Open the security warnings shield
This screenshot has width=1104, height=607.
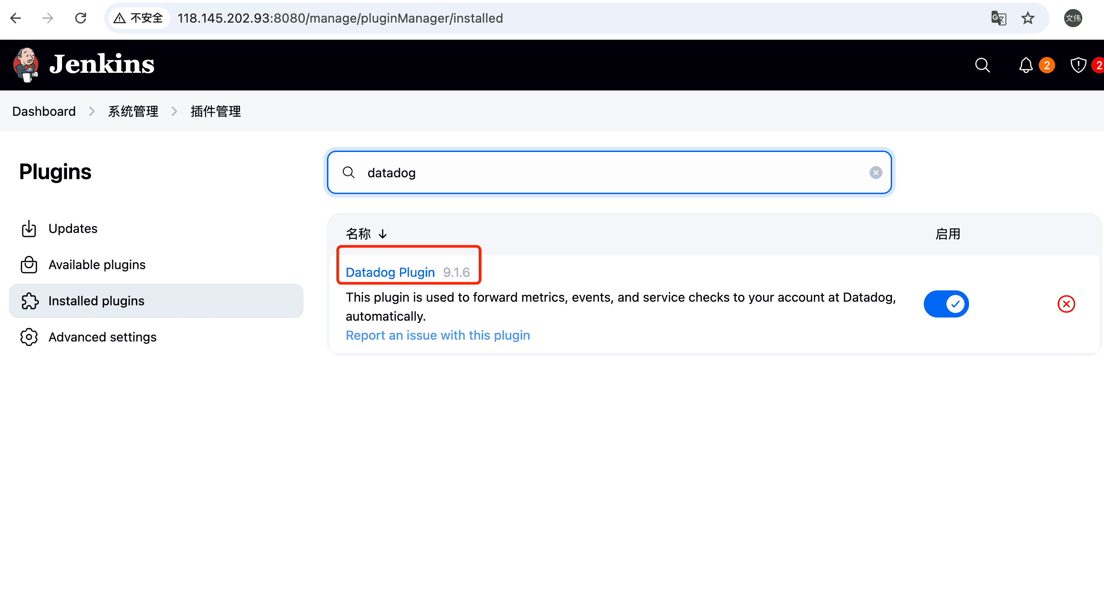[1078, 65]
